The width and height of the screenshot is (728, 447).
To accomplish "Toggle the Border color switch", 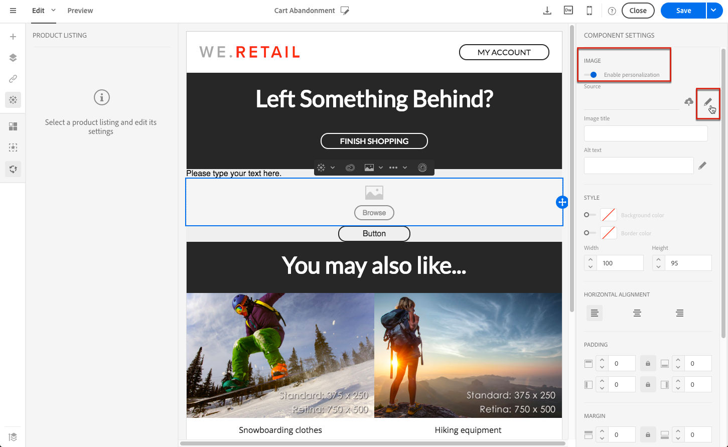I will (590, 233).
